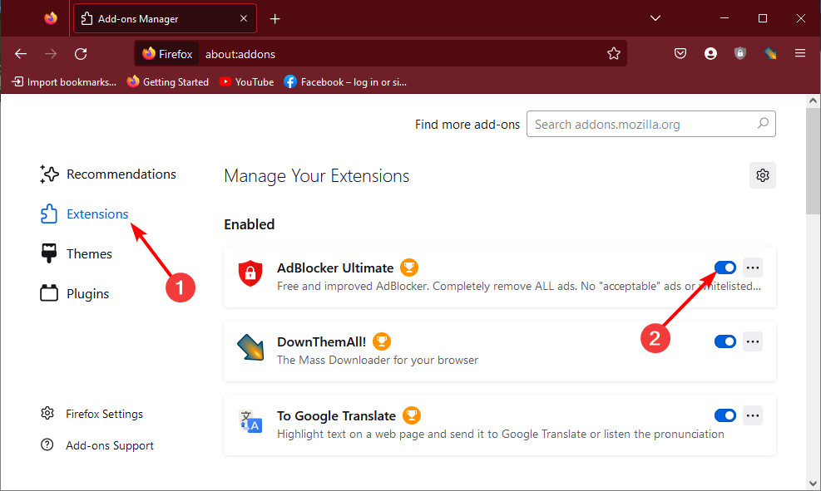Click the Firefox logo in address bar
The height and width of the screenshot is (491, 821).
[149, 53]
